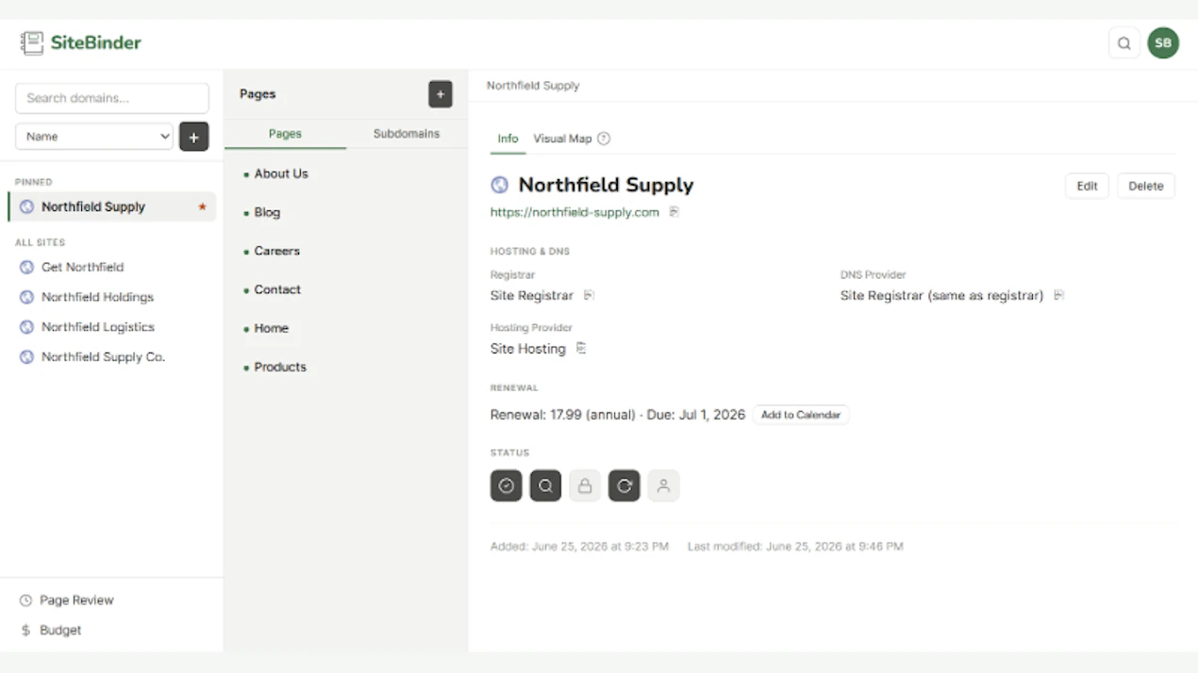Screen dimensions: 1198x673
Task: Open the Home page entry
Action: point(271,328)
